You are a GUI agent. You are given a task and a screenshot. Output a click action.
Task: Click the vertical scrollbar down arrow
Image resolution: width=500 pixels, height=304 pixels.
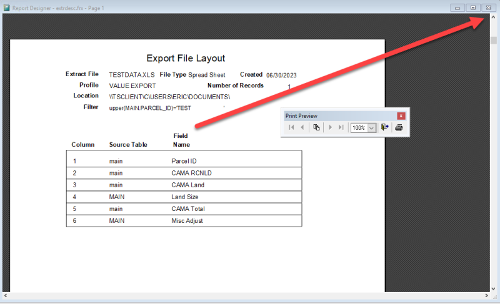[x=494, y=289]
